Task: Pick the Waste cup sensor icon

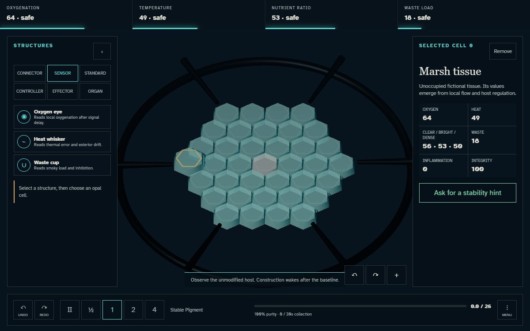Action: (x=24, y=165)
